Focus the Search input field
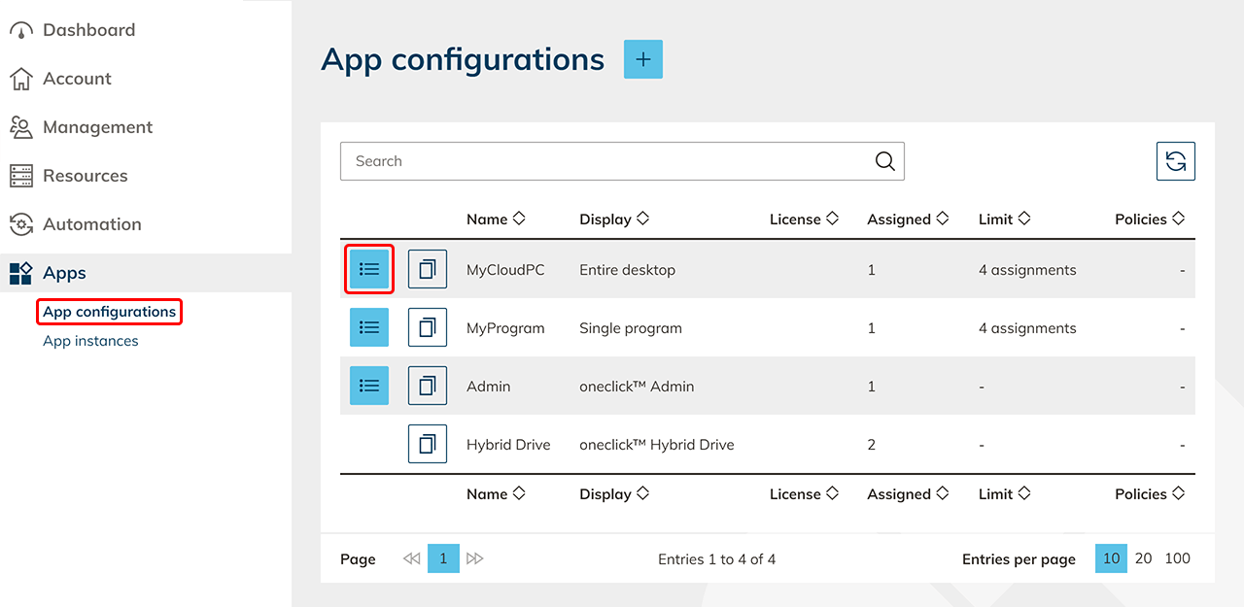The height and width of the screenshot is (607, 1244). click(603, 161)
